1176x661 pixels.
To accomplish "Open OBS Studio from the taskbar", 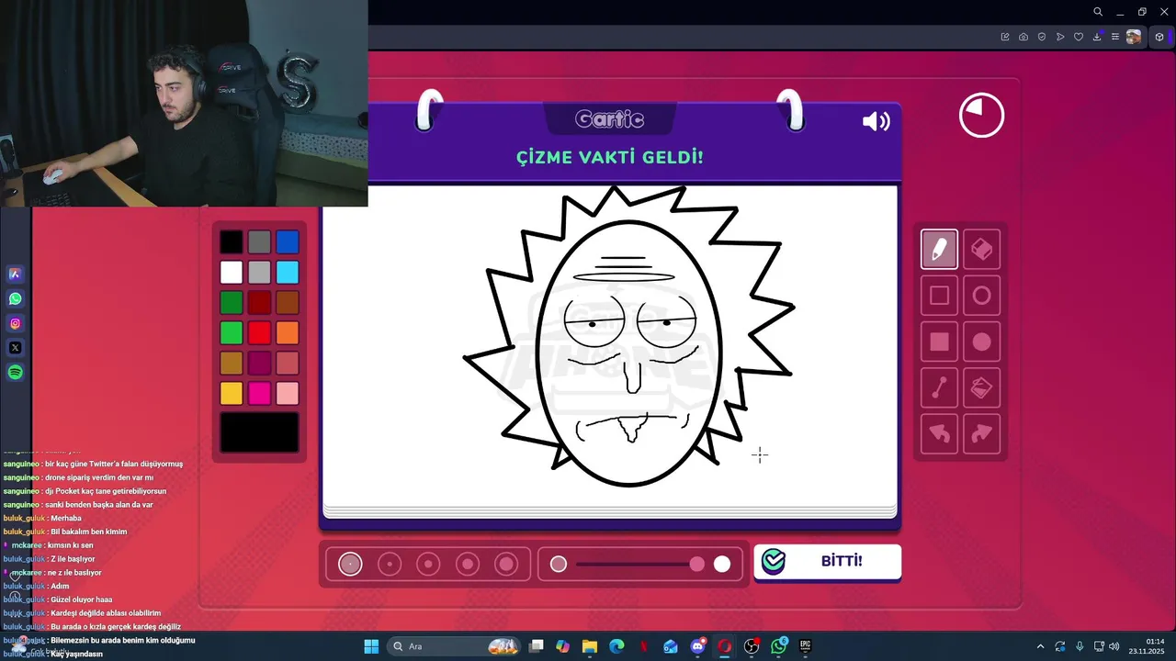I will pos(752,646).
